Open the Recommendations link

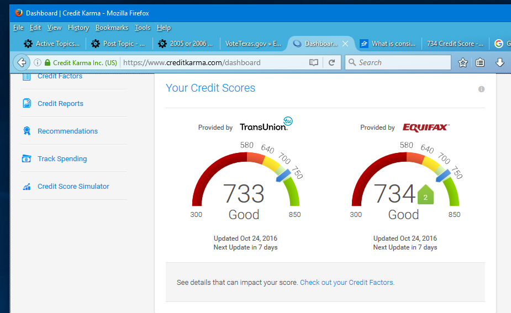pos(67,131)
